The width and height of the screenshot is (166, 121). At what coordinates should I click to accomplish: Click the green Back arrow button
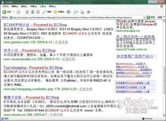(x=4, y=12)
